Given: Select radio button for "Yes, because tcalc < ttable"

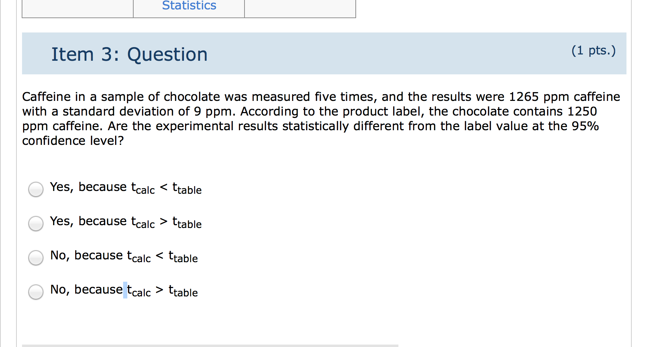Looking at the screenshot, I should click(x=36, y=189).
